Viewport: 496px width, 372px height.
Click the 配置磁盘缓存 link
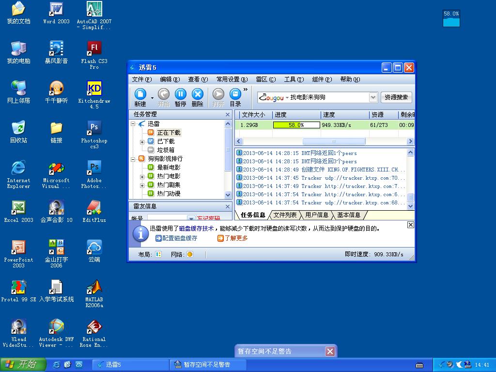(x=176, y=238)
